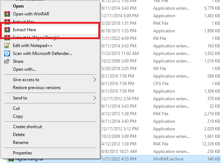Screen dimensions: 221x163
Task: Click Copy in the context menu
Action: point(18,116)
